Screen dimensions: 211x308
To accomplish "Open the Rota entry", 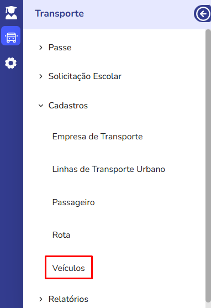I will [x=61, y=235].
